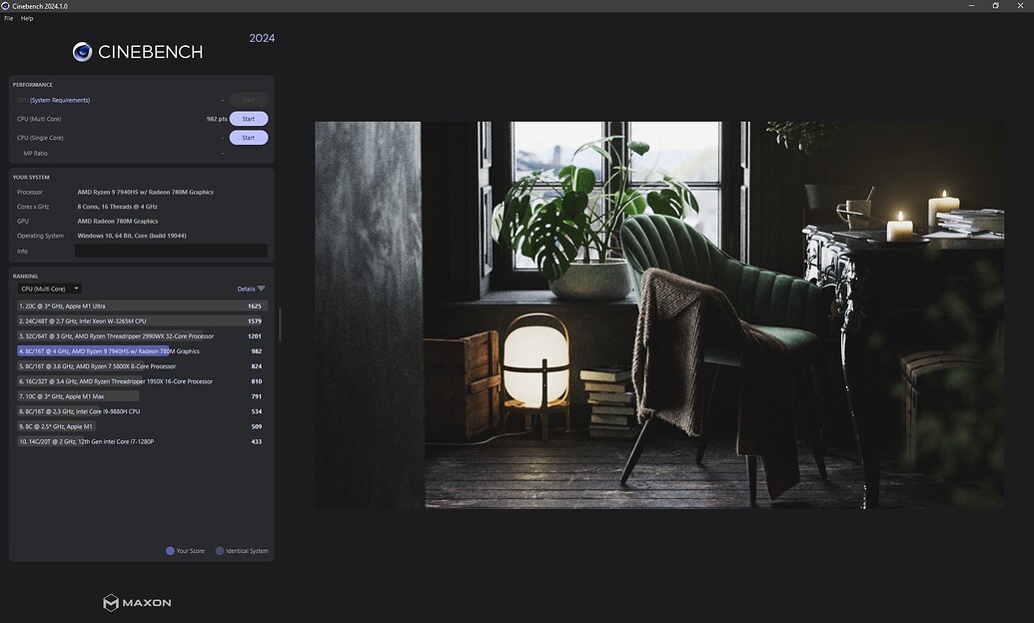Select the Threadripper 1950X ranking row
The image size is (1034, 623).
pyautogui.click(x=142, y=381)
